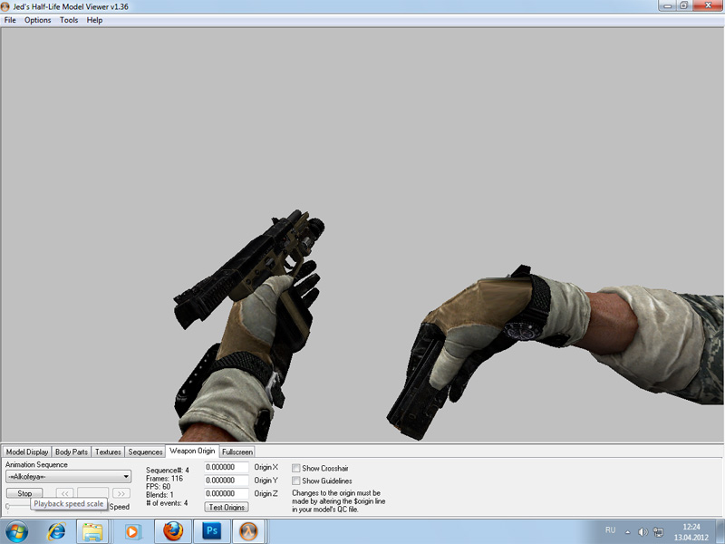Open Windows Media Player from taskbar
725x544 pixels.
coord(132,530)
